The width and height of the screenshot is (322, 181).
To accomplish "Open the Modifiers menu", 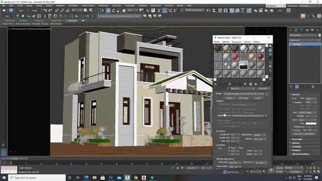I will click(60, 6).
